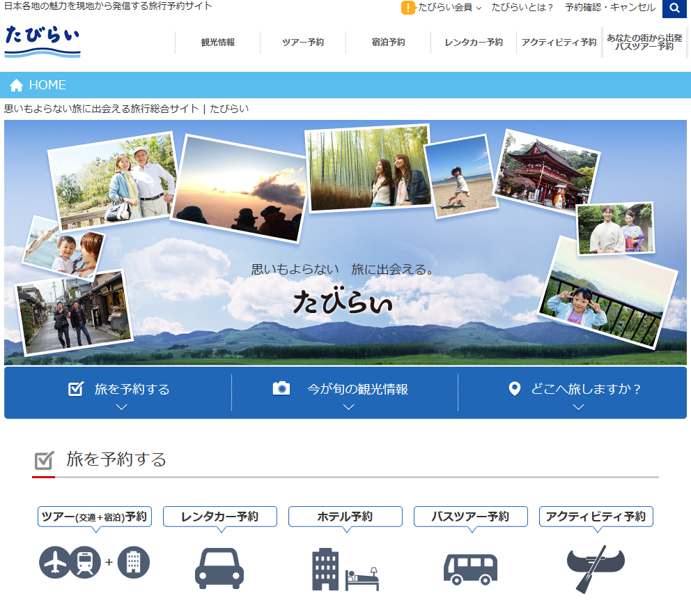Click the round building icon after the plus sign

click(134, 562)
